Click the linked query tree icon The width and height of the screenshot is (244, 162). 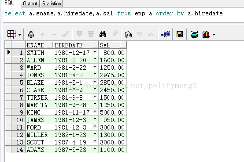coord(166,34)
